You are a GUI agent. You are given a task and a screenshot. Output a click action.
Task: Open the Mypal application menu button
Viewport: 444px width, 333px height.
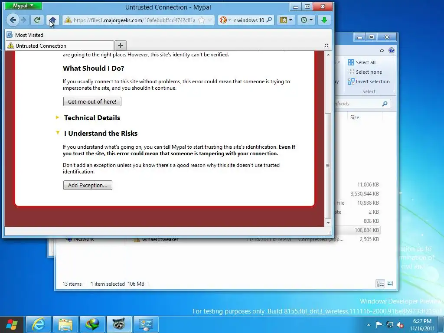click(23, 6)
